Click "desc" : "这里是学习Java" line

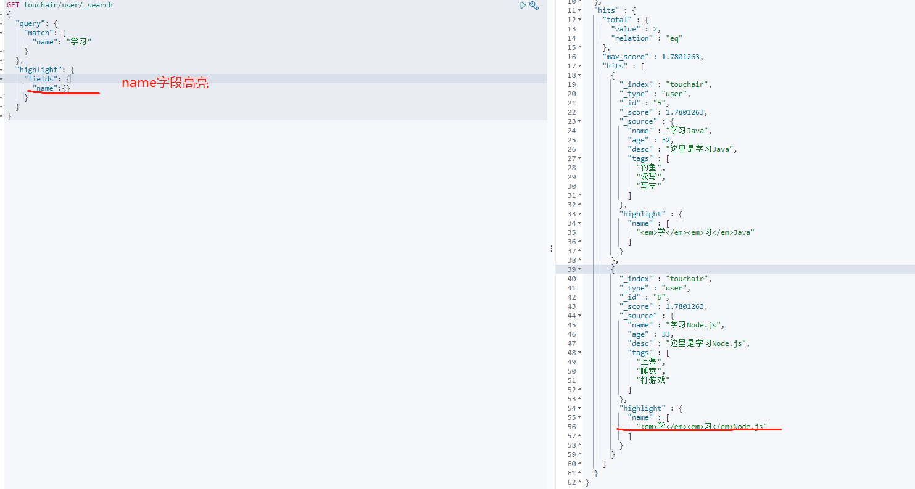click(683, 149)
